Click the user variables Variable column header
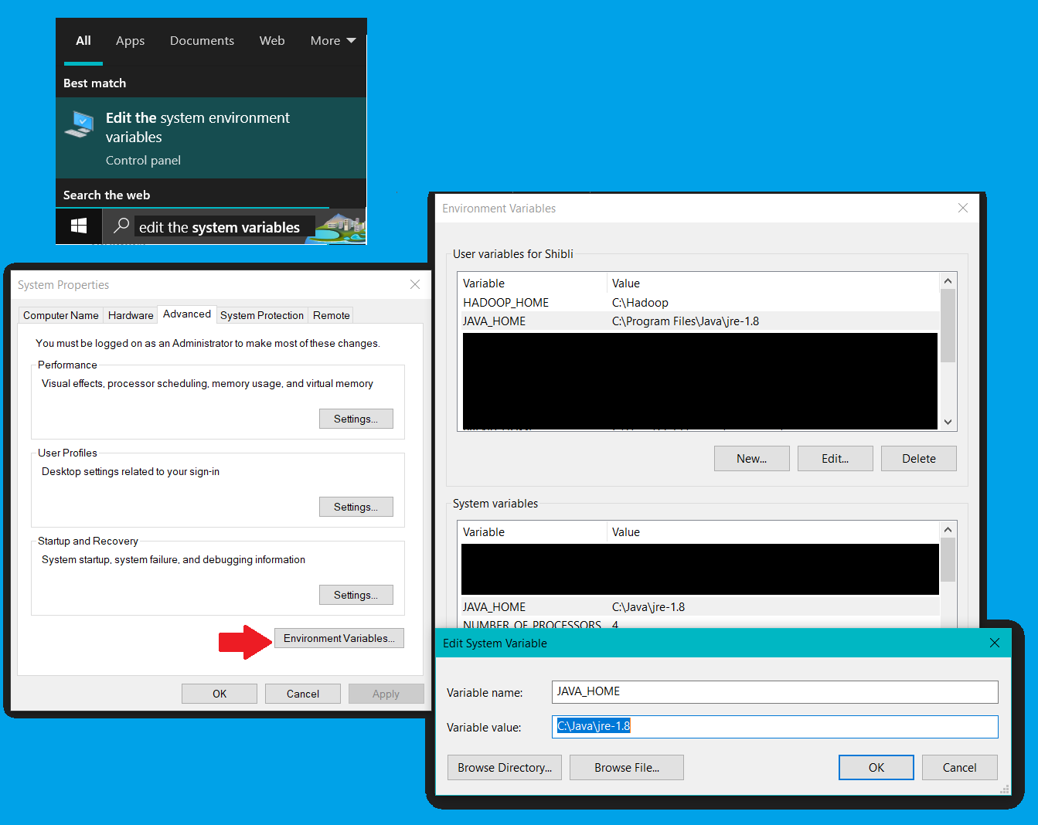 [533, 283]
